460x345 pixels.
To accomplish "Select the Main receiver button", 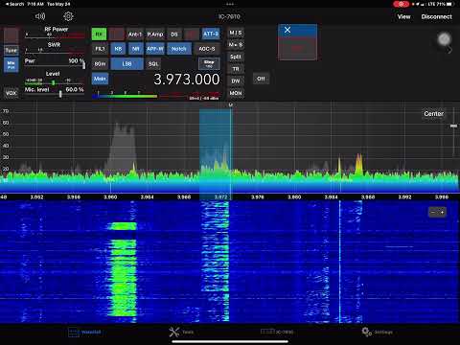I will tap(100, 79).
